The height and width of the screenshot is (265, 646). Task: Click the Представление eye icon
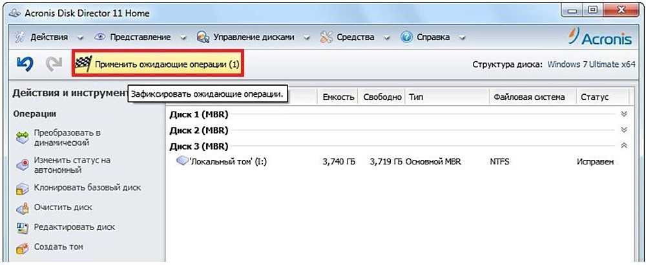point(99,37)
